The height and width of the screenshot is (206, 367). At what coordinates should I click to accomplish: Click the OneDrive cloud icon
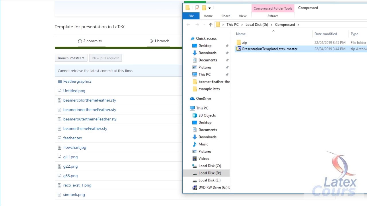192,98
